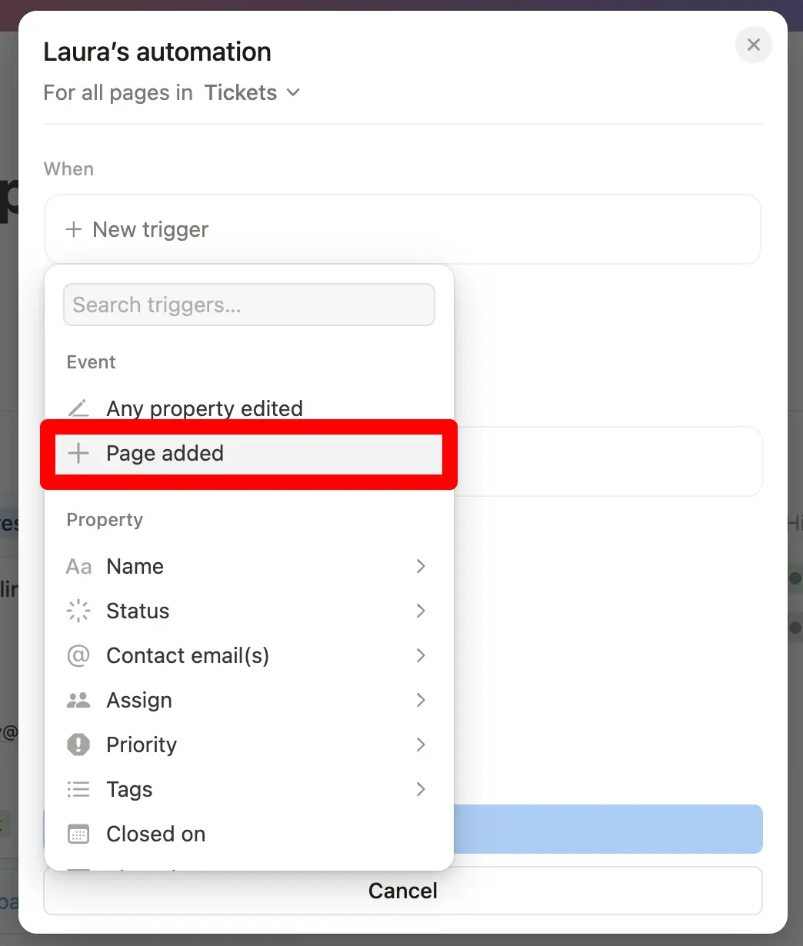Click the calendar icon for Closed on
The height and width of the screenshot is (946, 803).
78,834
